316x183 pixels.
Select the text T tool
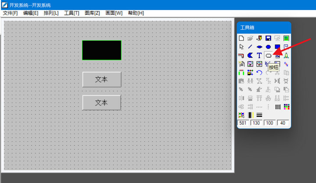[x=259, y=56]
